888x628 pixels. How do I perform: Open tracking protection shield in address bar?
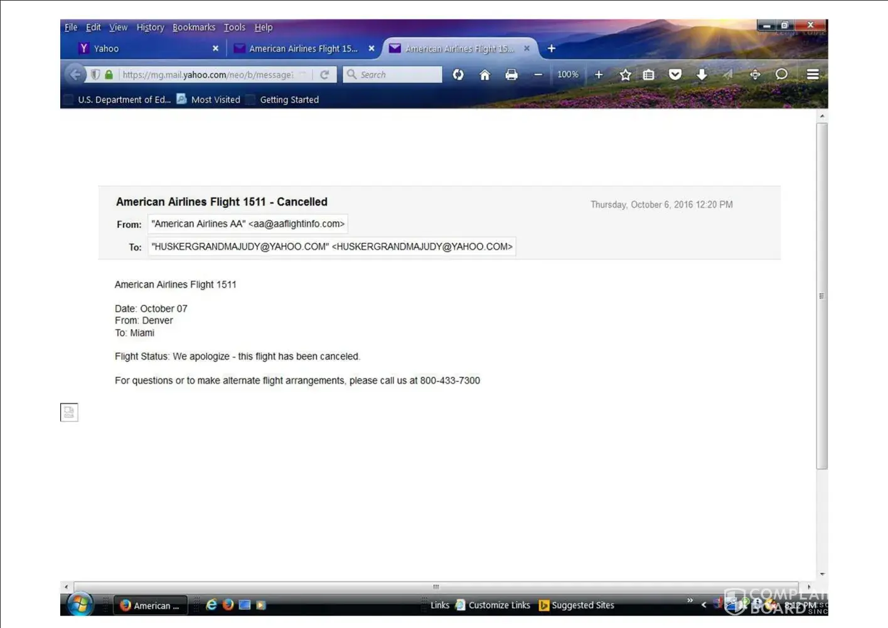pos(95,75)
